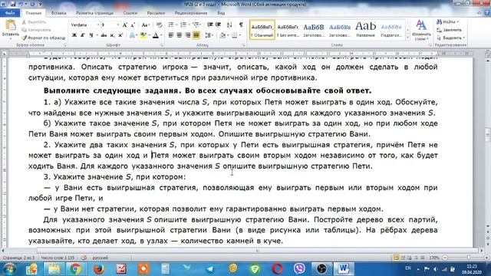Open Viber from the taskbar

299,269
